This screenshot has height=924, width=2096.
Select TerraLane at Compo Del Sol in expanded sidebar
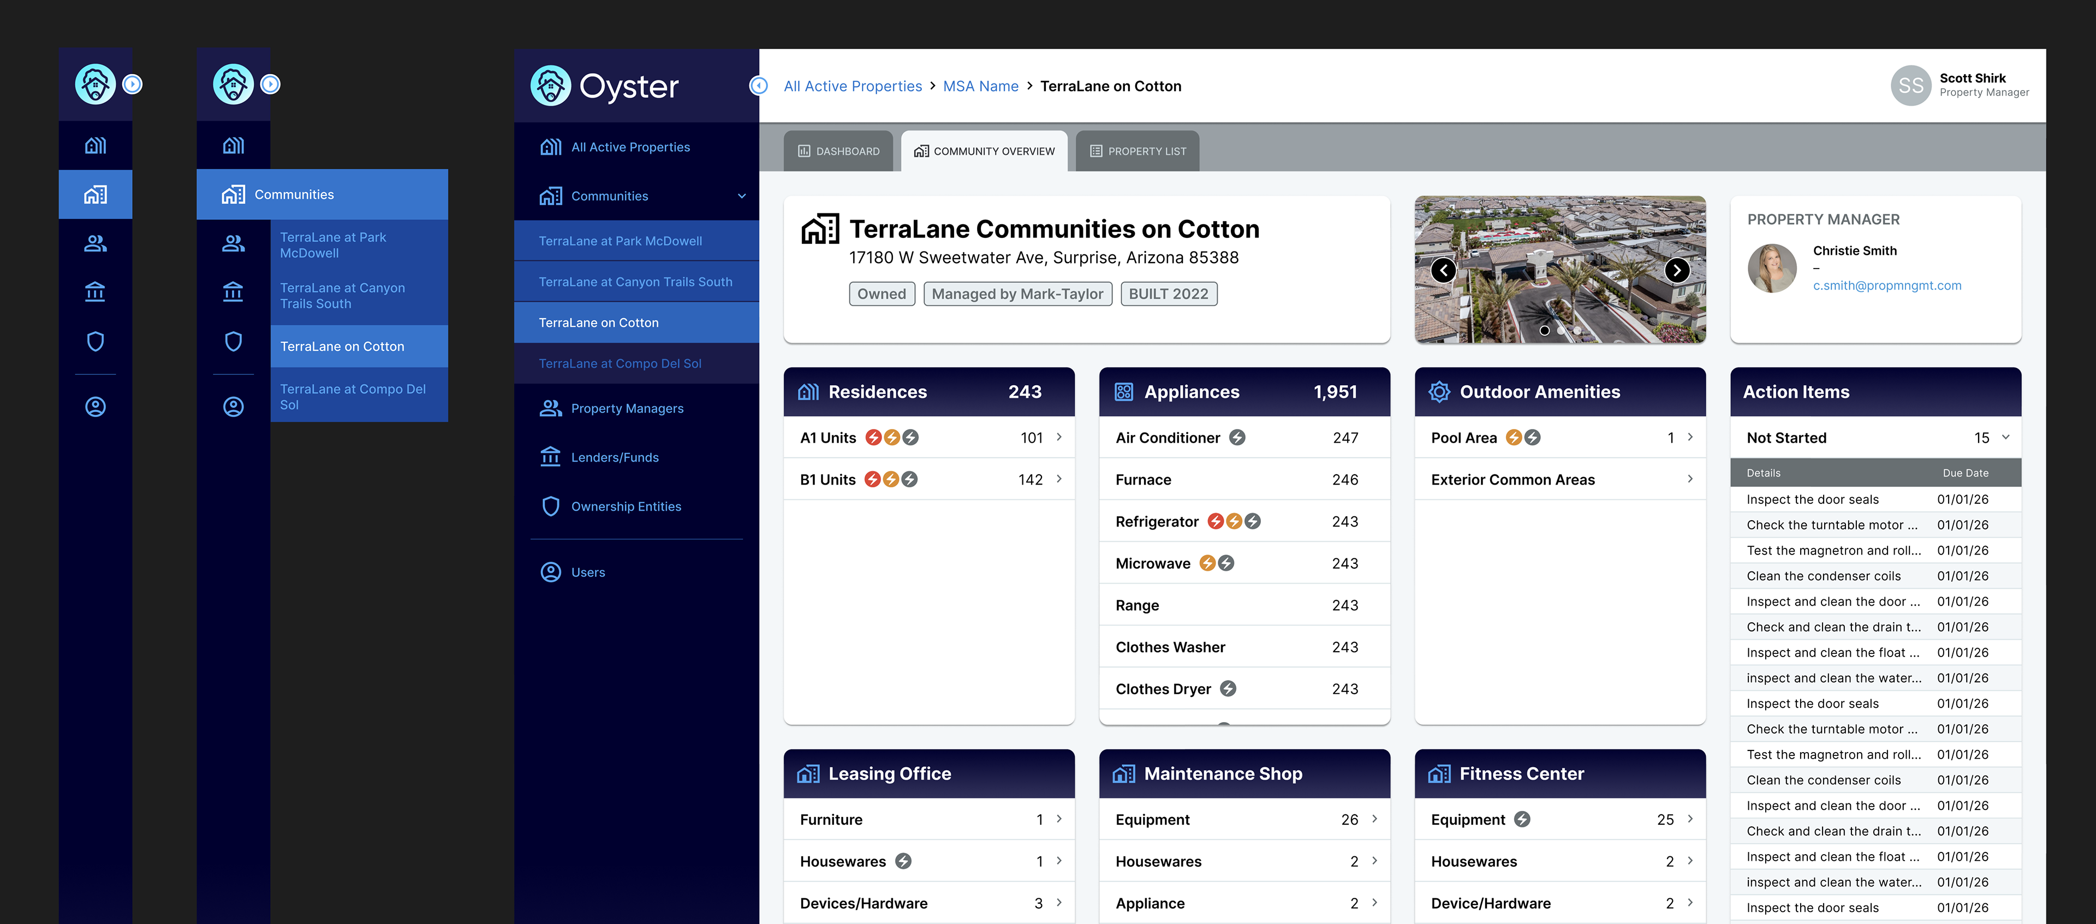(x=636, y=363)
